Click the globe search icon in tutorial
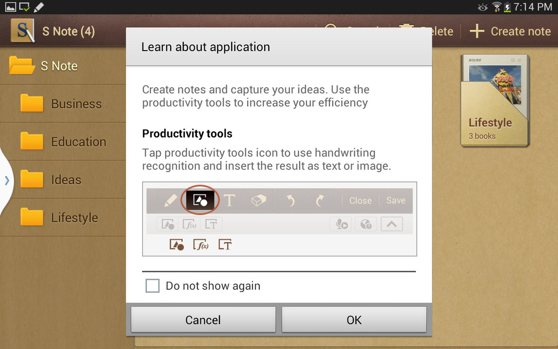Image resolution: width=558 pixels, height=349 pixels. coord(366,224)
